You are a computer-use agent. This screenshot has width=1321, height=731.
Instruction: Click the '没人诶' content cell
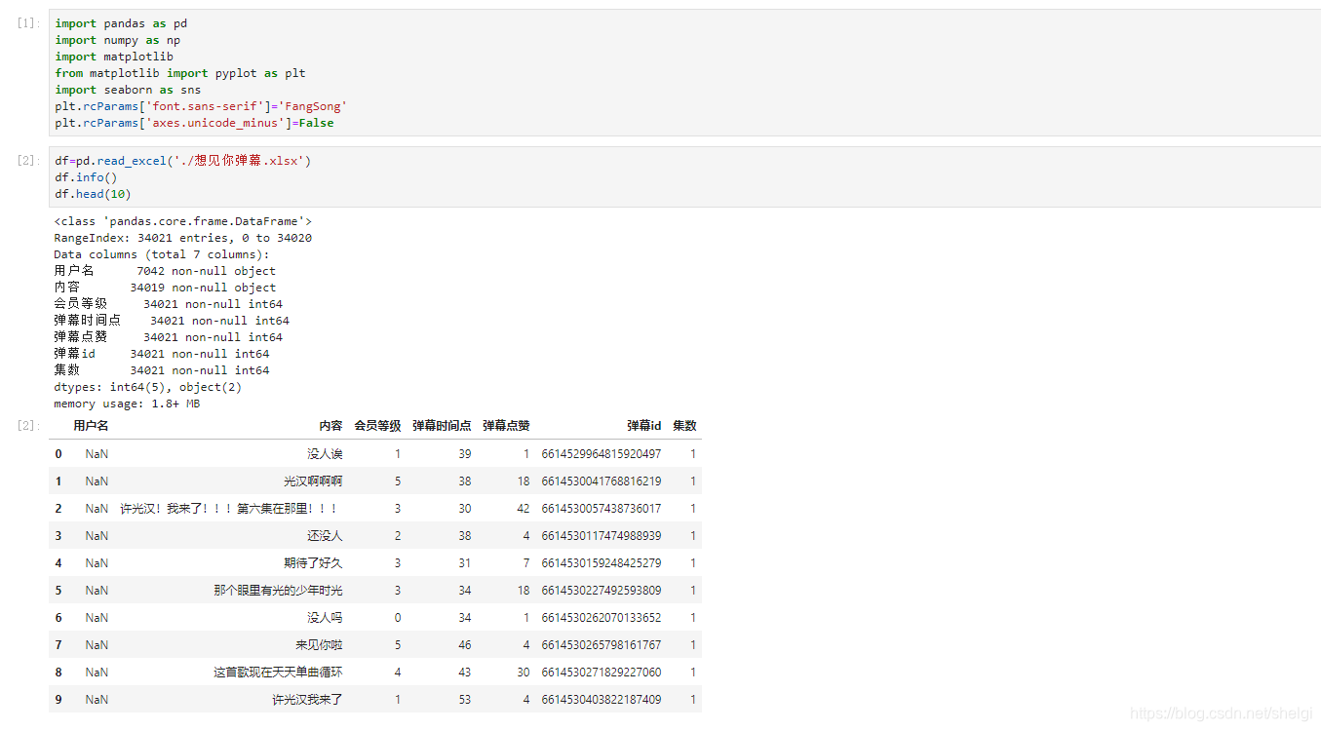click(325, 454)
